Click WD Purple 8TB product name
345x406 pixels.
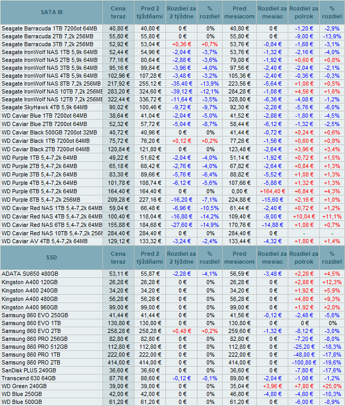click(41, 200)
